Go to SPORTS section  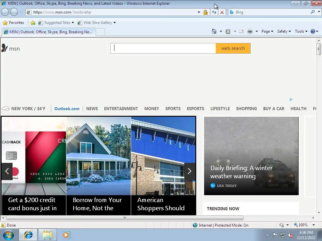pyautogui.click(x=173, y=109)
